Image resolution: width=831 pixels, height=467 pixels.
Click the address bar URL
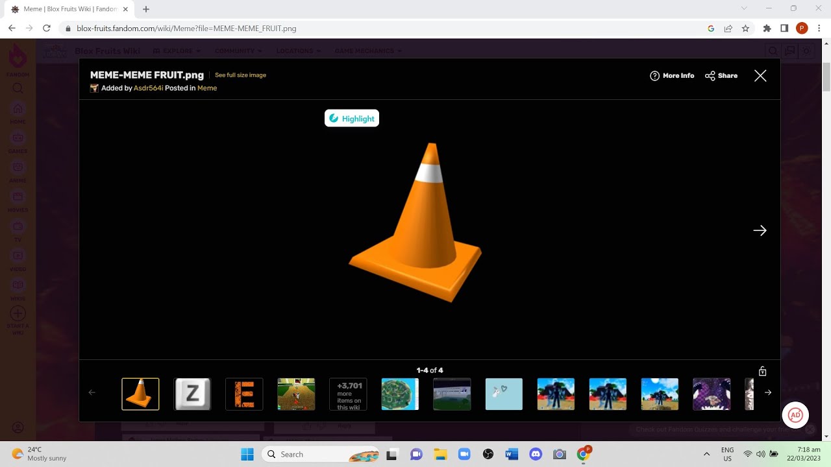pos(186,29)
